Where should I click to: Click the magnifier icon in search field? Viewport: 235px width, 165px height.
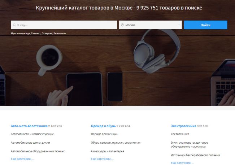click(x=14, y=25)
